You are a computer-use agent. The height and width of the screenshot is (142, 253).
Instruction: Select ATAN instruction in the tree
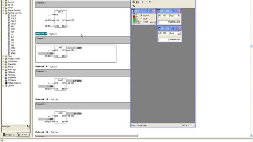13,53
